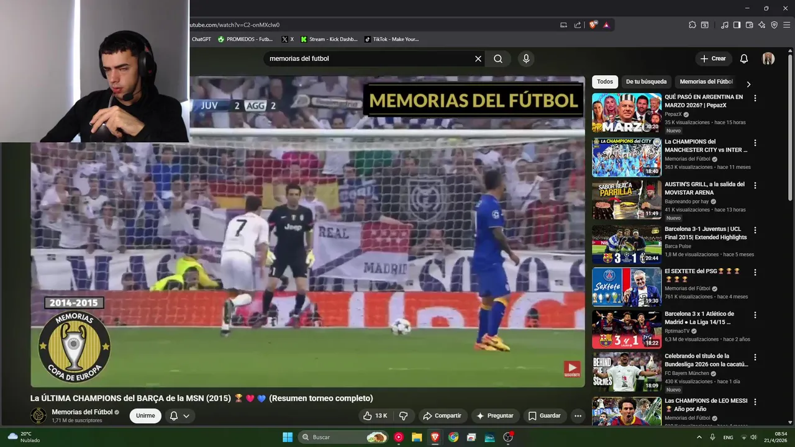Image resolution: width=795 pixels, height=447 pixels.
Task: Click the share page icon in address bar
Action: click(x=578, y=25)
